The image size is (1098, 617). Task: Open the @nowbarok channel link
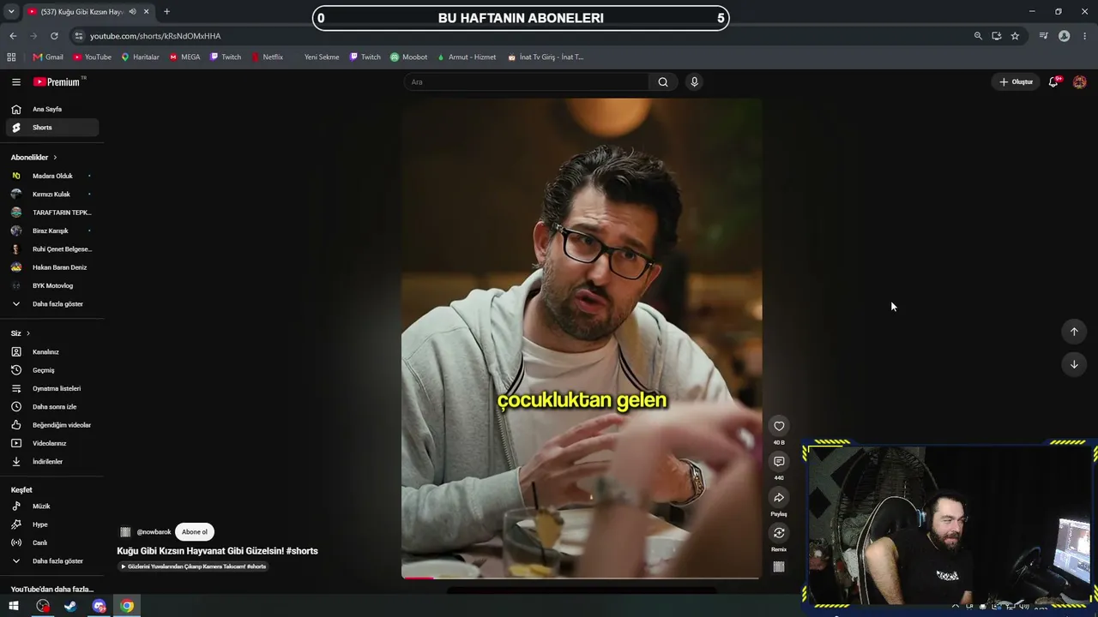point(154,532)
